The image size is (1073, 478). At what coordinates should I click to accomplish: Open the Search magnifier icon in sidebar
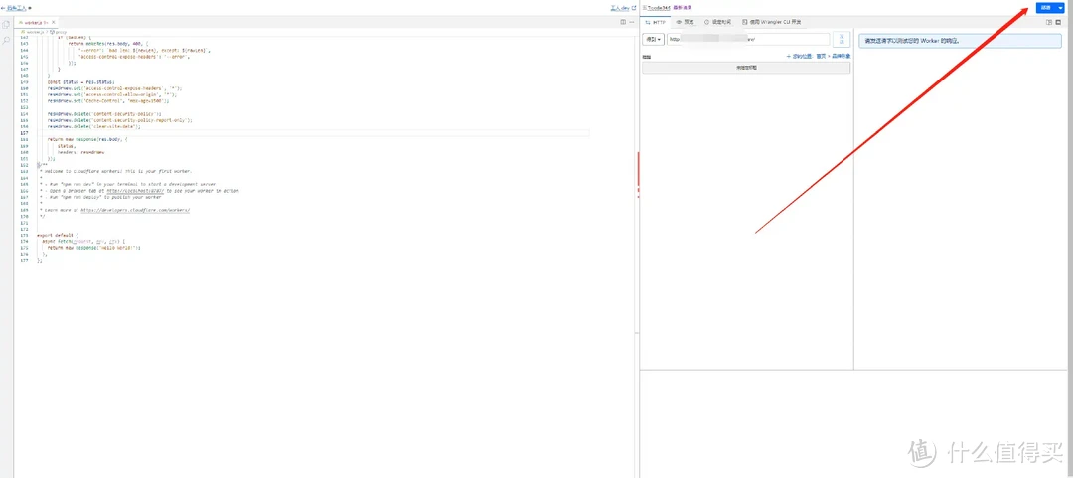coord(6,41)
